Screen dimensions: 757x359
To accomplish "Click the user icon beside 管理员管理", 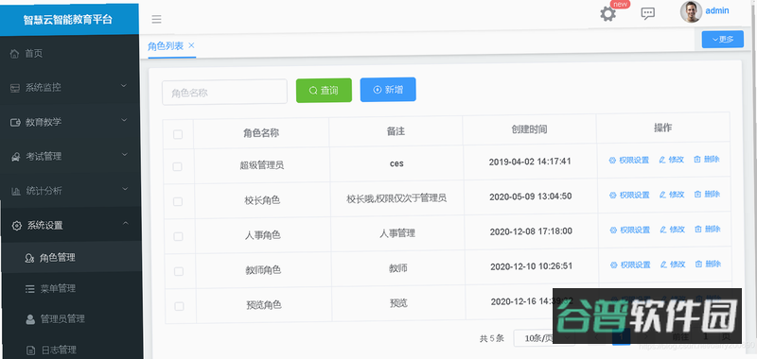I will (30, 319).
